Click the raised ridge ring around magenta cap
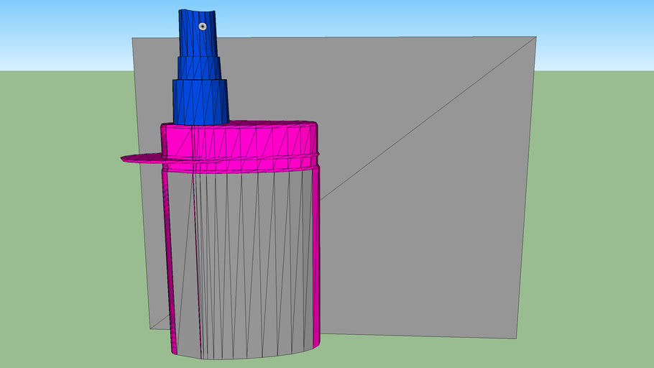The width and height of the screenshot is (654, 368). tap(244, 159)
